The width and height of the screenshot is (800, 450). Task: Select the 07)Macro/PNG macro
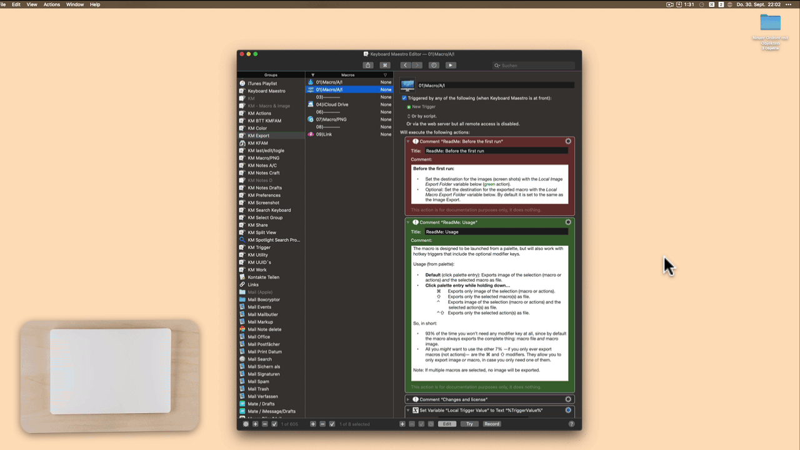tap(349, 119)
